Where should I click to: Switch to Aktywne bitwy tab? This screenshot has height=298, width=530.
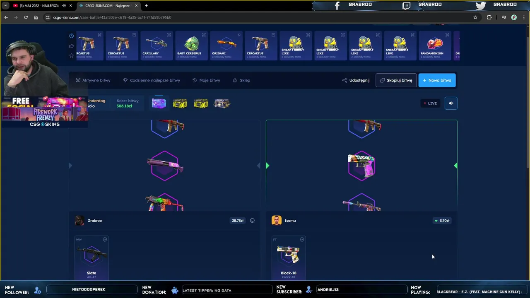click(93, 80)
